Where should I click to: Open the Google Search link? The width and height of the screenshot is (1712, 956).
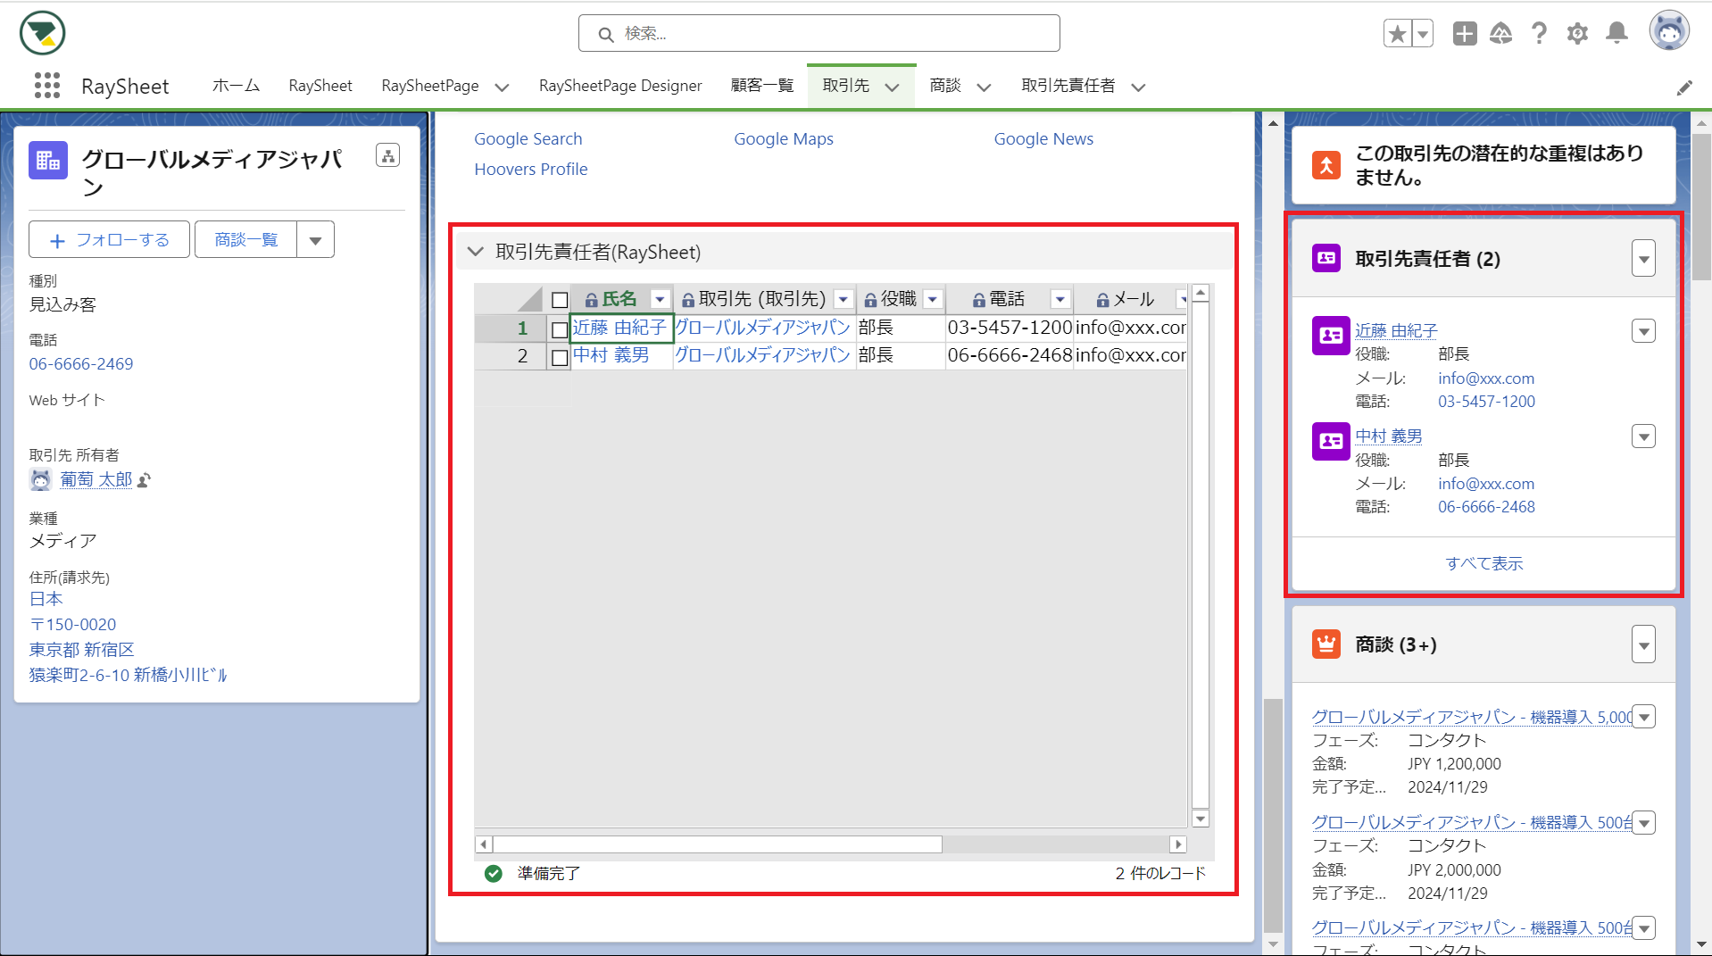(x=528, y=139)
